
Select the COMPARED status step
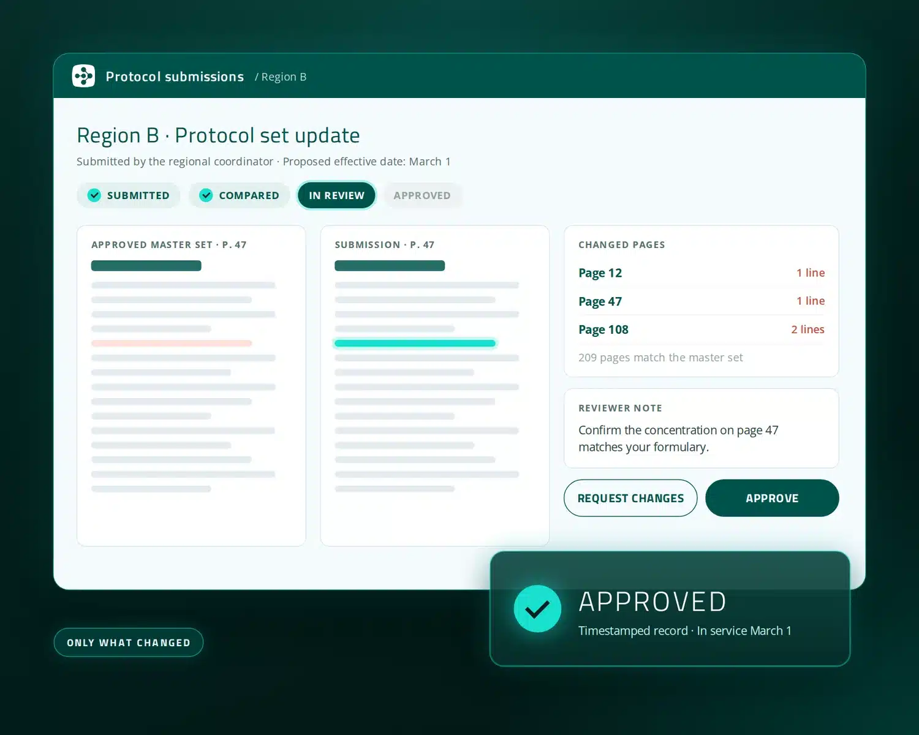(x=240, y=195)
